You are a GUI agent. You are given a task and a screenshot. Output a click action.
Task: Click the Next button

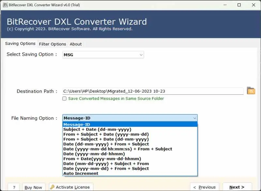[x=237, y=187]
